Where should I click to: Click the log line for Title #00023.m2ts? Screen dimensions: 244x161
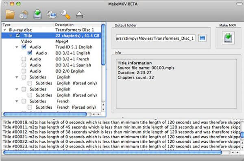pyautogui.click(x=122, y=146)
